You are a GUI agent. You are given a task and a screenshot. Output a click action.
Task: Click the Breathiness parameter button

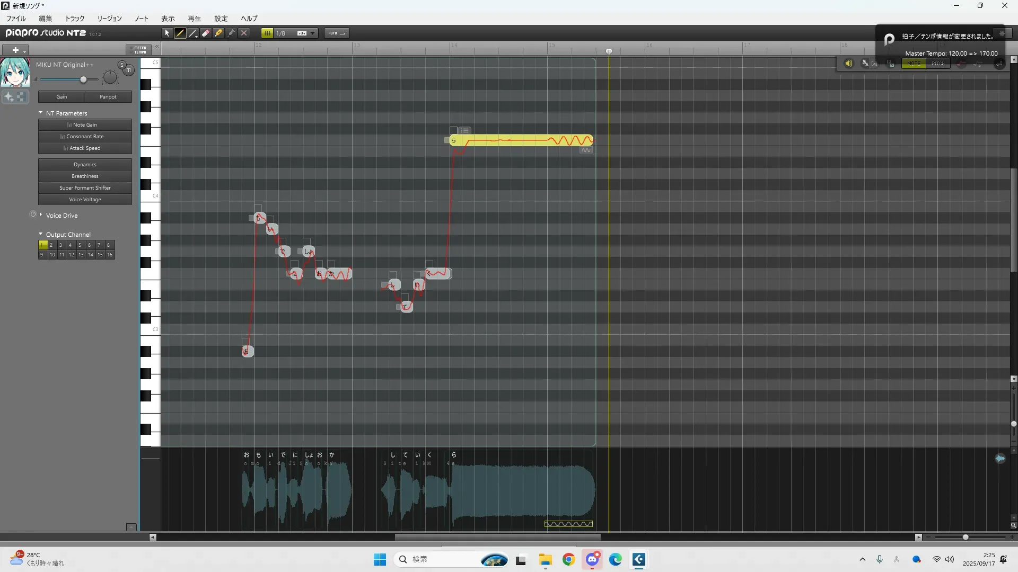pos(85,176)
